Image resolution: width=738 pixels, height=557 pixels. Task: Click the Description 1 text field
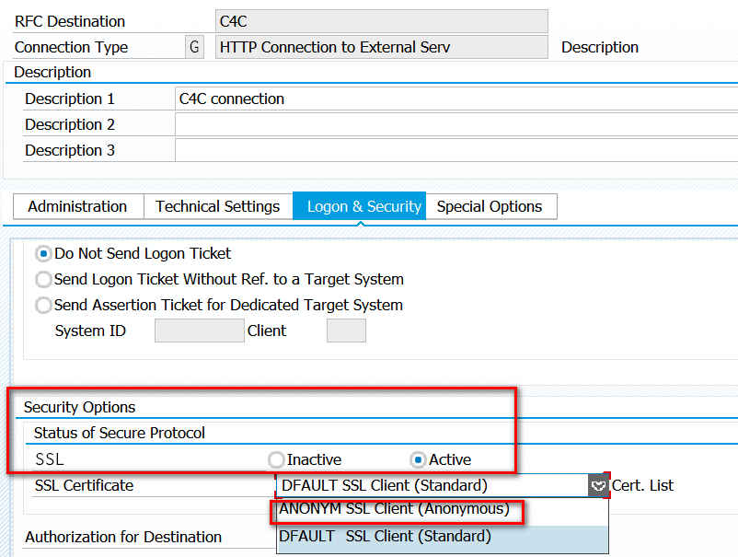click(455, 99)
